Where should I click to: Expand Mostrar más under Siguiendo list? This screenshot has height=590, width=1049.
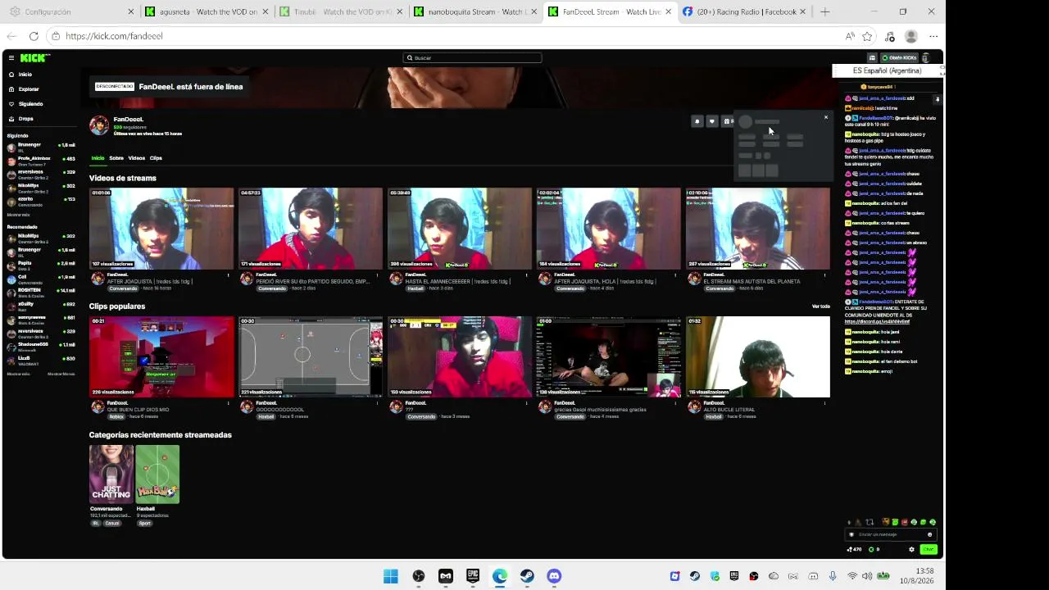pos(18,215)
